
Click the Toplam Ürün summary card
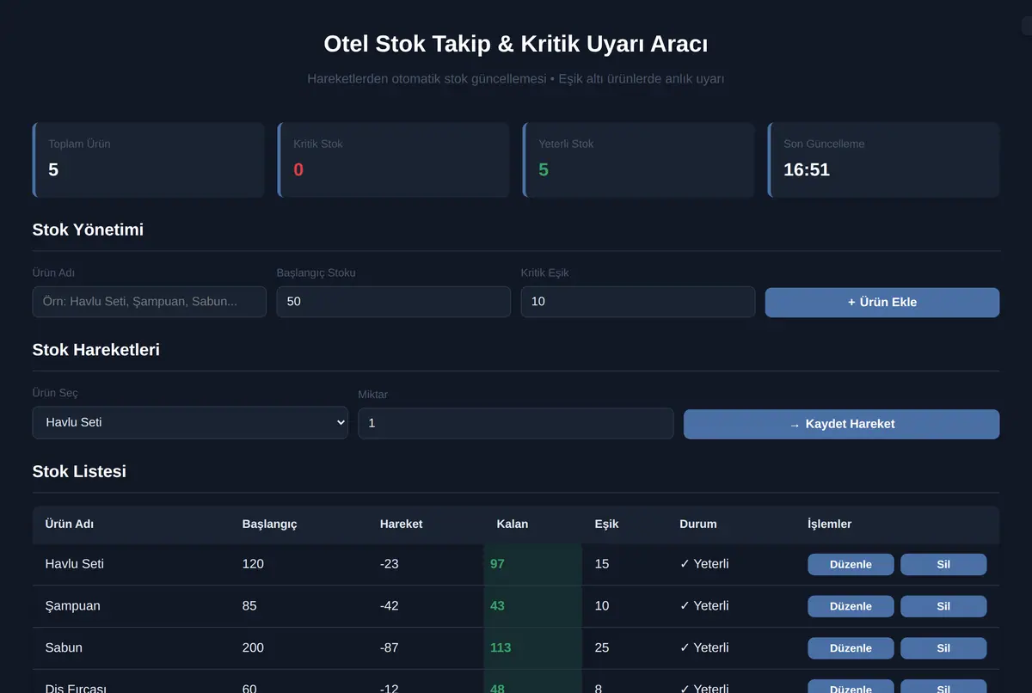click(x=148, y=160)
